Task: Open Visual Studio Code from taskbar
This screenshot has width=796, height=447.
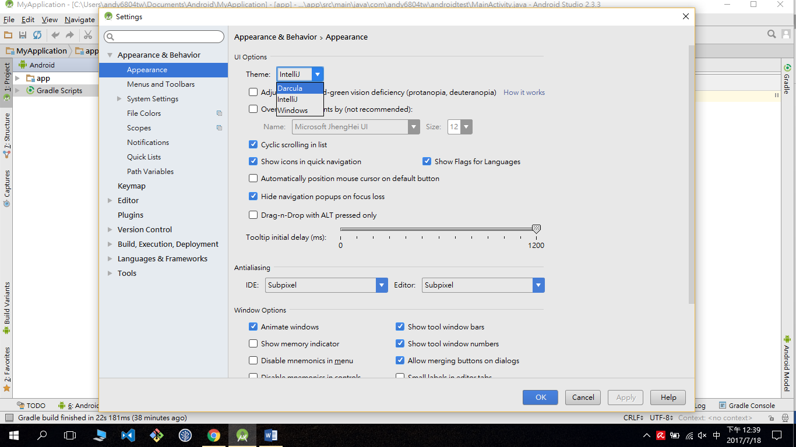Action: [128, 435]
